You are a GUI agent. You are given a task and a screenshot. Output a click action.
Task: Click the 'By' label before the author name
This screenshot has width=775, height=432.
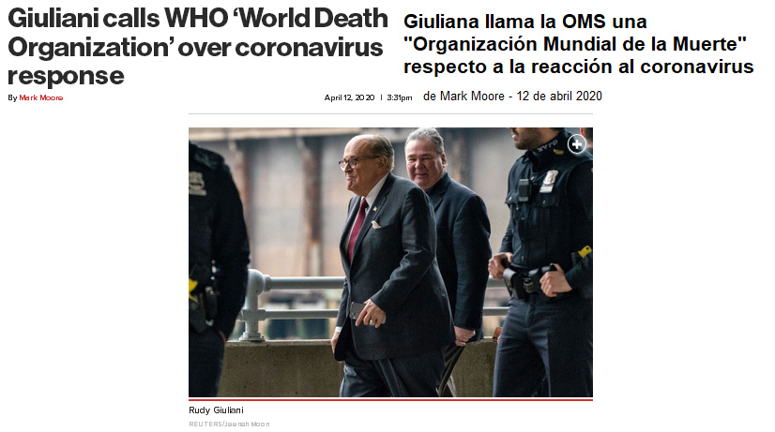tap(12, 97)
